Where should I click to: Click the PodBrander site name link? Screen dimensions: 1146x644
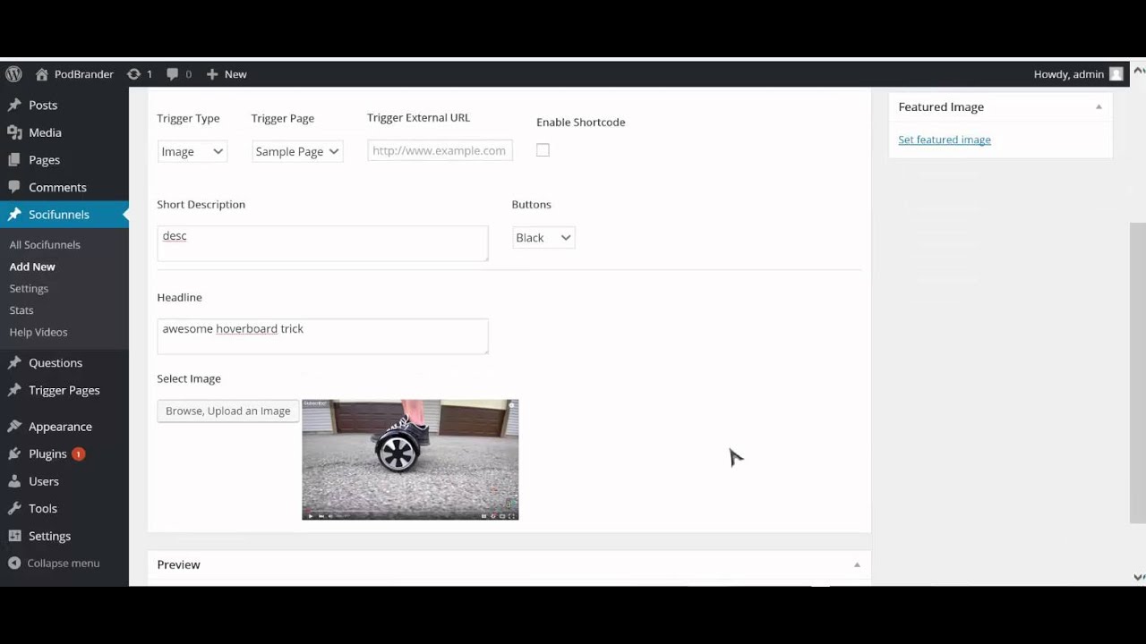click(84, 74)
